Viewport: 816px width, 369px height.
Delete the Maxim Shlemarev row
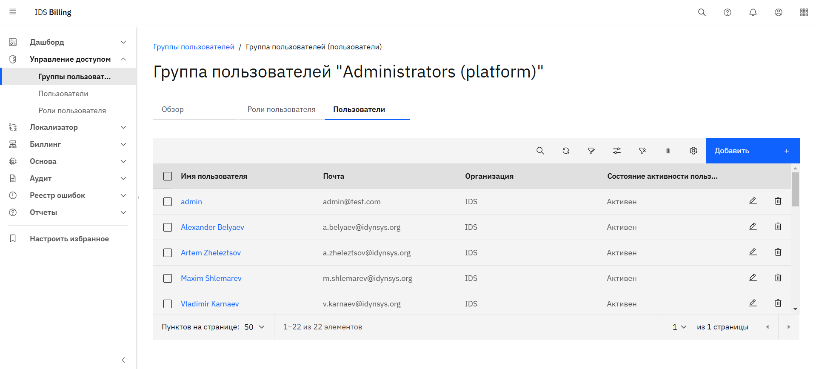coord(778,277)
